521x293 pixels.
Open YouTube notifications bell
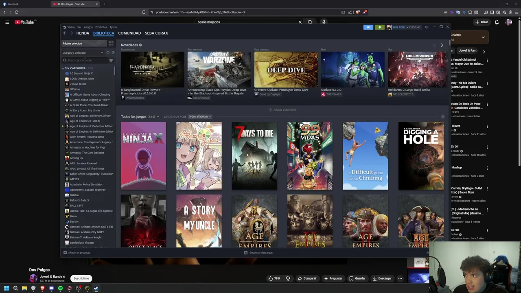[497, 22]
